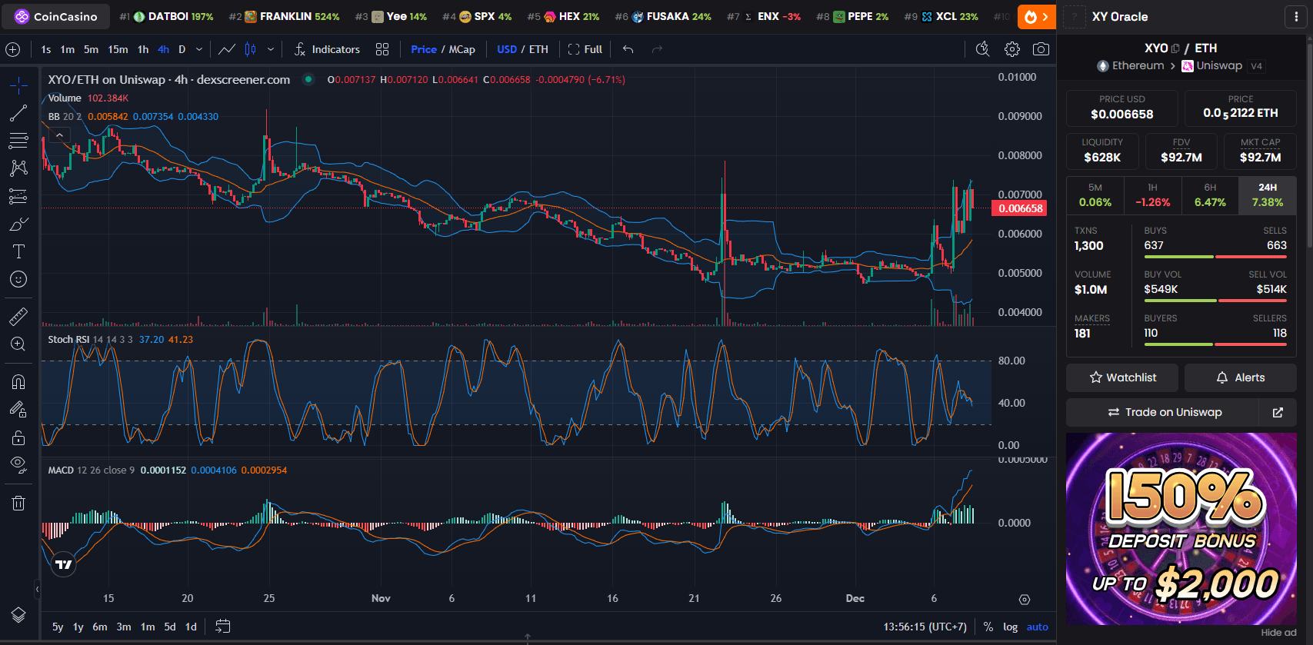Select the ruler measure tool
This screenshot has height=645, width=1313.
click(x=18, y=316)
